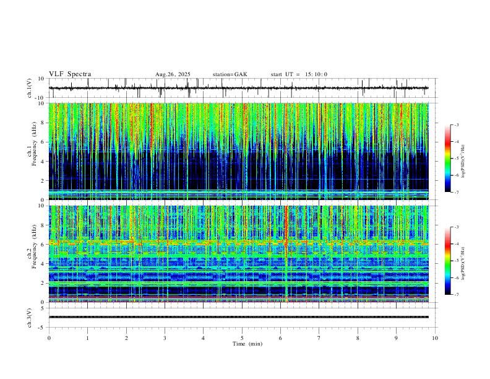The width and height of the screenshot is (490, 379).
Task: Click the 'ch.1(V)' waveform axis label
Action: [x=30, y=88]
